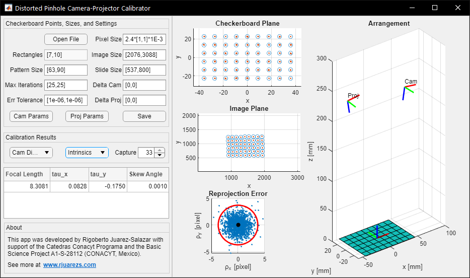Screen dimensions: 470x278
Task: Increment the Capture number spinner
Action: coord(160,150)
